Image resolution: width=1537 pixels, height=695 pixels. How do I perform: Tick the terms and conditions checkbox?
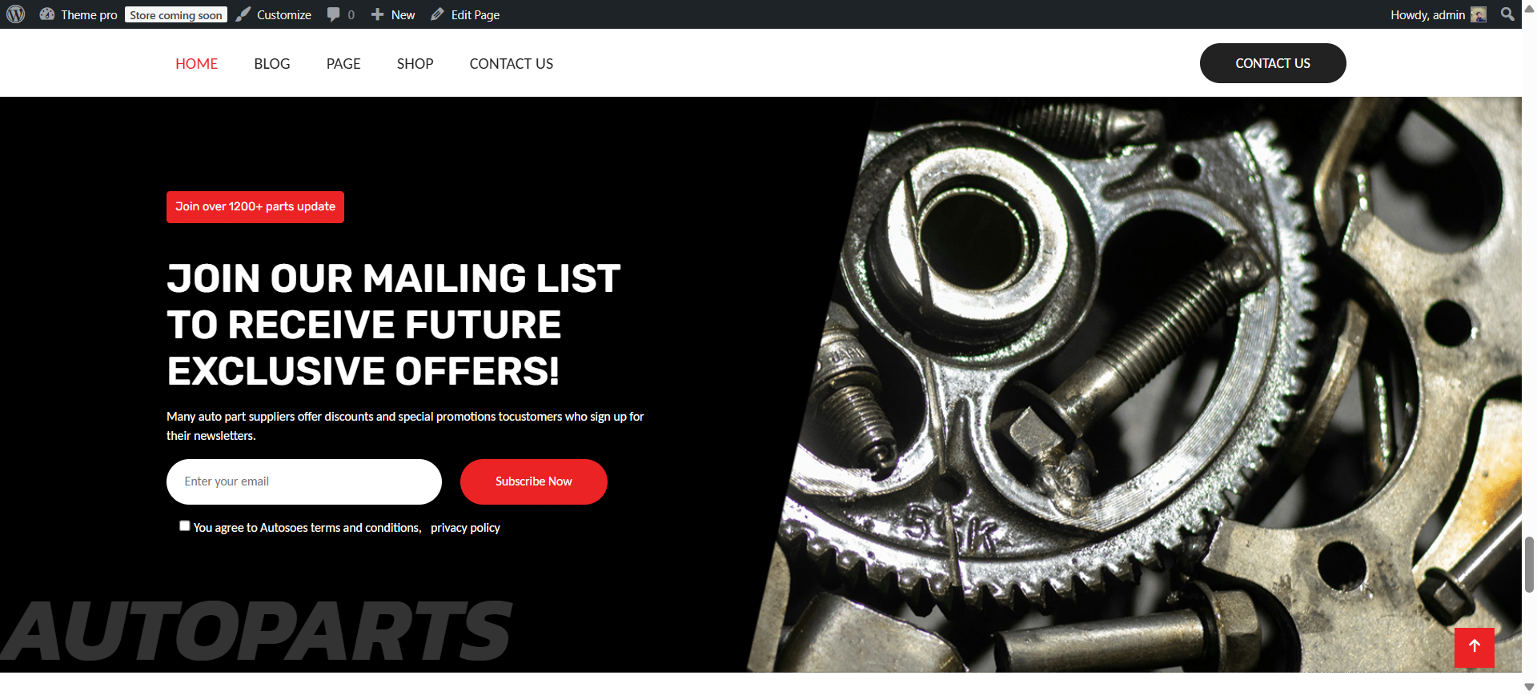click(x=185, y=525)
